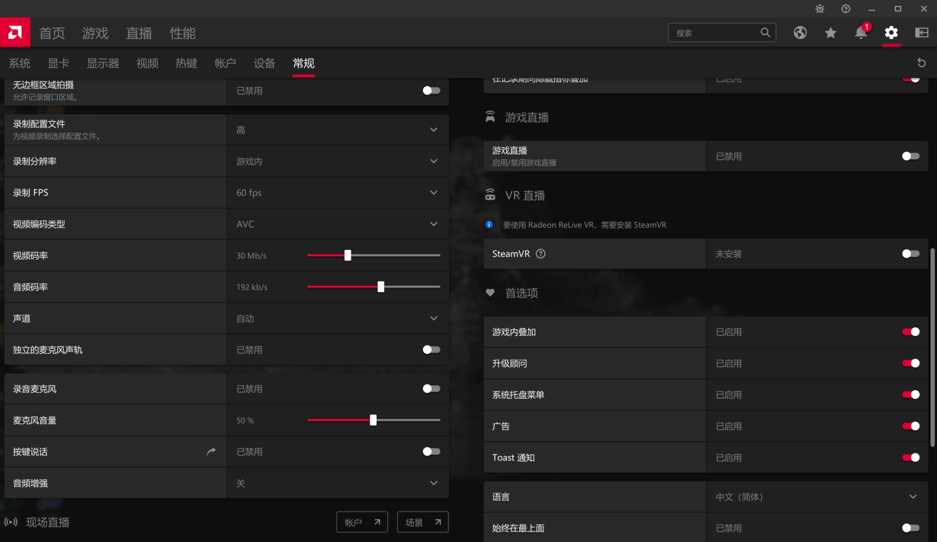
Task: Enable 游戏直播 switch
Action: (x=911, y=156)
